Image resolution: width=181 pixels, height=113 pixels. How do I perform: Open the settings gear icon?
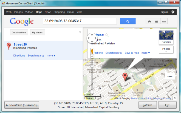click(x=173, y=12)
